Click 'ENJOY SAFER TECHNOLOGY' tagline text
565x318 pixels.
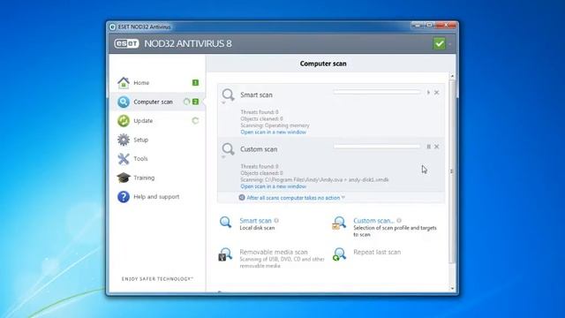click(x=157, y=279)
